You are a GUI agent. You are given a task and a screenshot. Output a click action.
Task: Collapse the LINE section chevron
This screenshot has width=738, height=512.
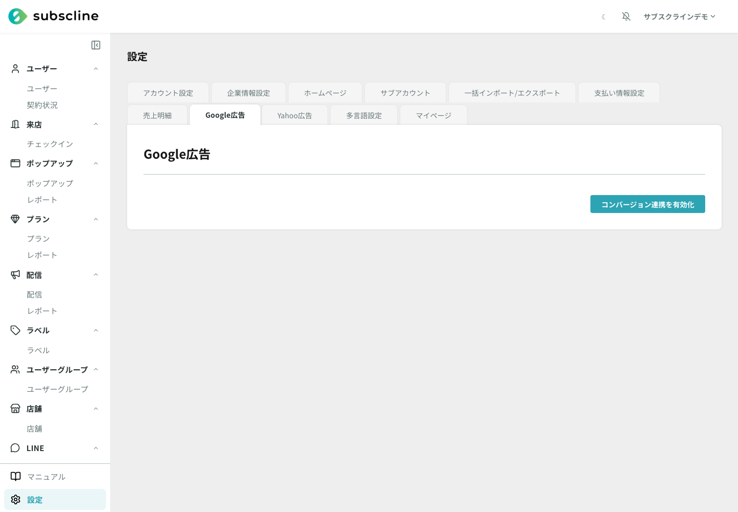pyautogui.click(x=96, y=448)
